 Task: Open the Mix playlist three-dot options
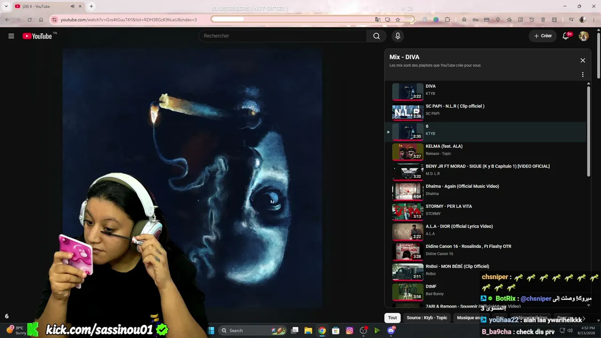[583, 75]
